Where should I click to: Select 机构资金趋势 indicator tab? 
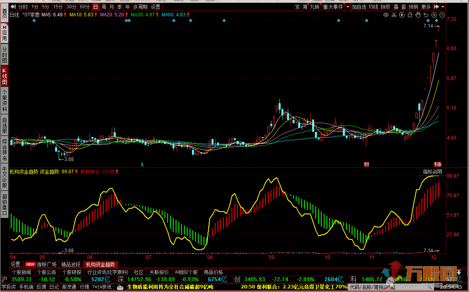tap(101, 265)
